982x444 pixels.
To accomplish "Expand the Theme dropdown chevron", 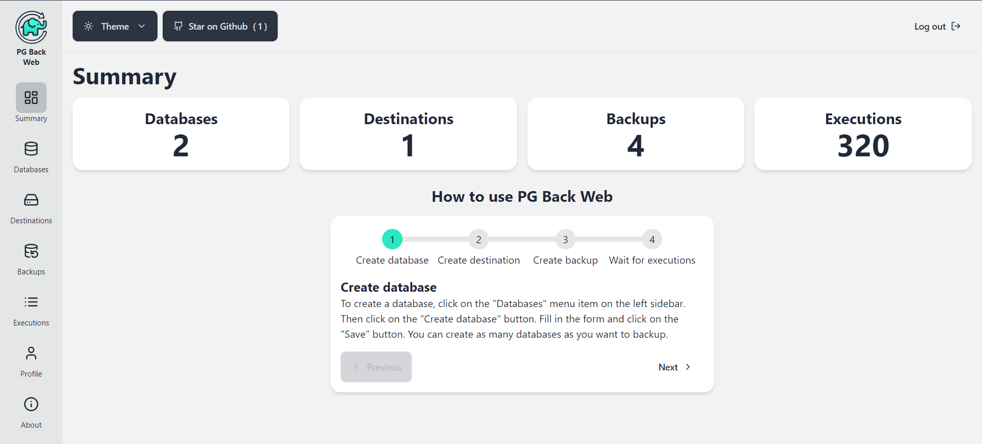I will click(x=142, y=26).
